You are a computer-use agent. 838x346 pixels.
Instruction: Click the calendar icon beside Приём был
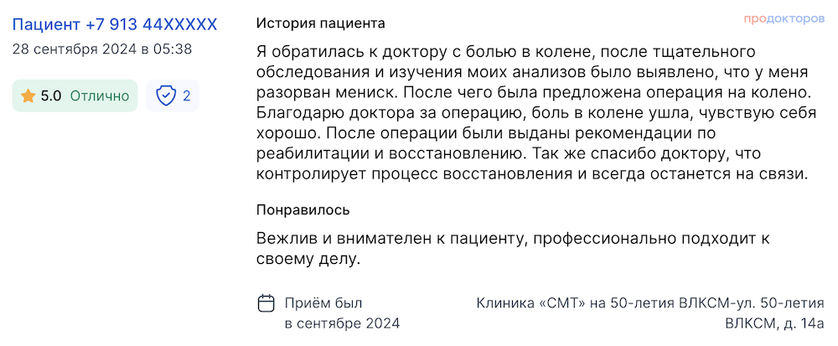click(266, 303)
